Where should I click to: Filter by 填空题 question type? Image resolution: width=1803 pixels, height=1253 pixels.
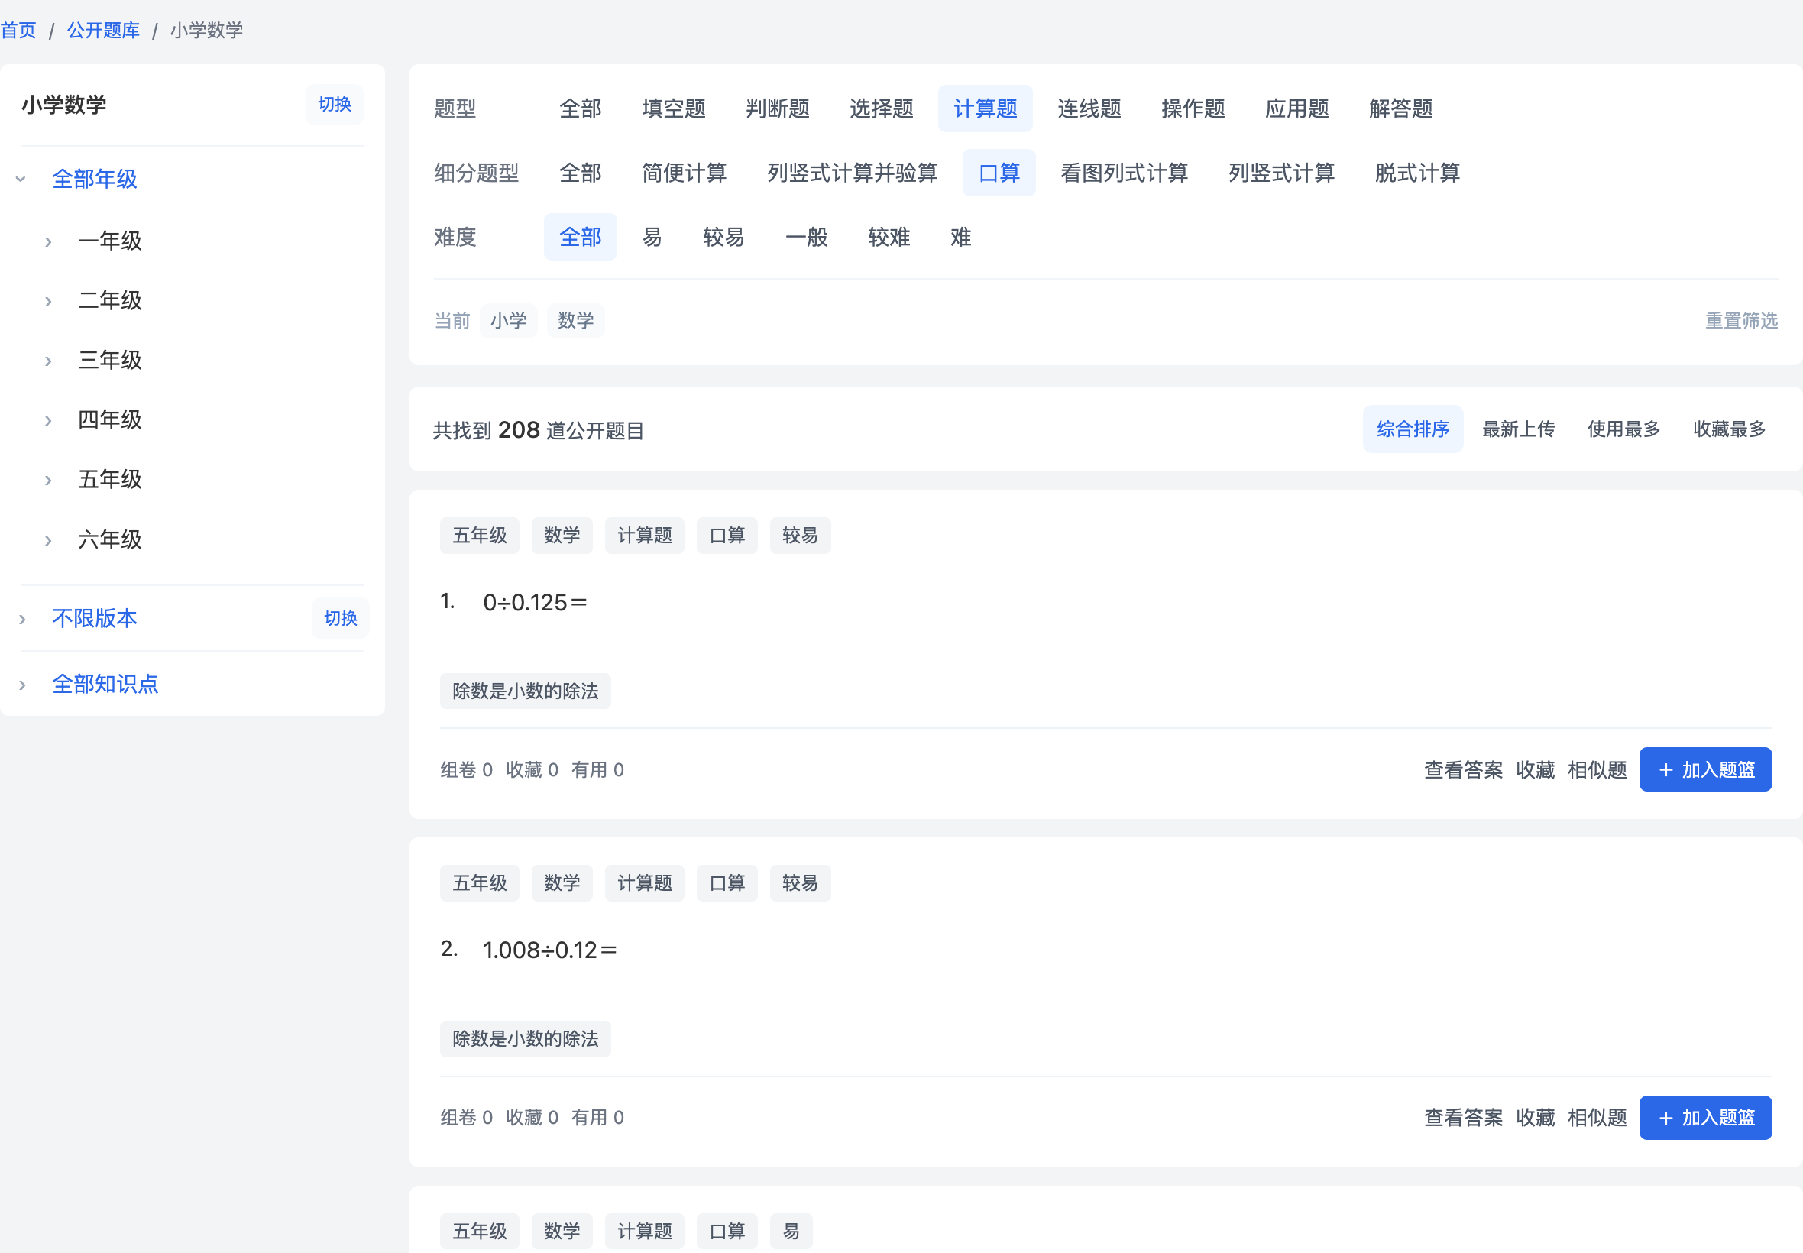click(674, 108)
